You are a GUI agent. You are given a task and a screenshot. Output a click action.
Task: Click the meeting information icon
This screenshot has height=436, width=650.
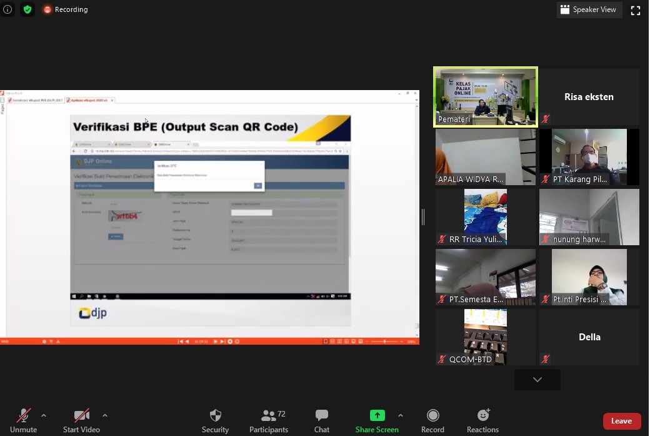[7, 9]
